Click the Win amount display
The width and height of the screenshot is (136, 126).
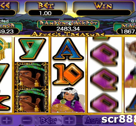[x=103, y=13]
